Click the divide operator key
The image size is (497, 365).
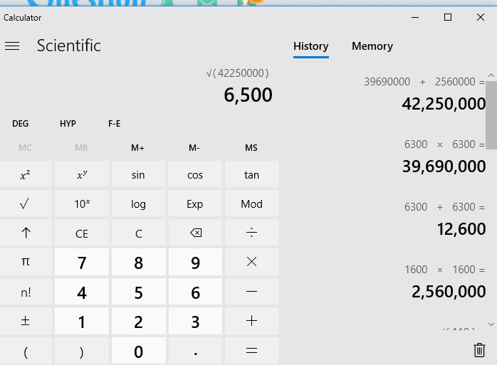click(x=251, y=233)
